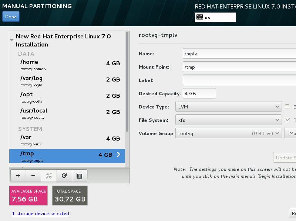Viewport: 296px width, 221px height.
Task: Select the /var/log mount point entry
Action: click(x=67, y=80)
